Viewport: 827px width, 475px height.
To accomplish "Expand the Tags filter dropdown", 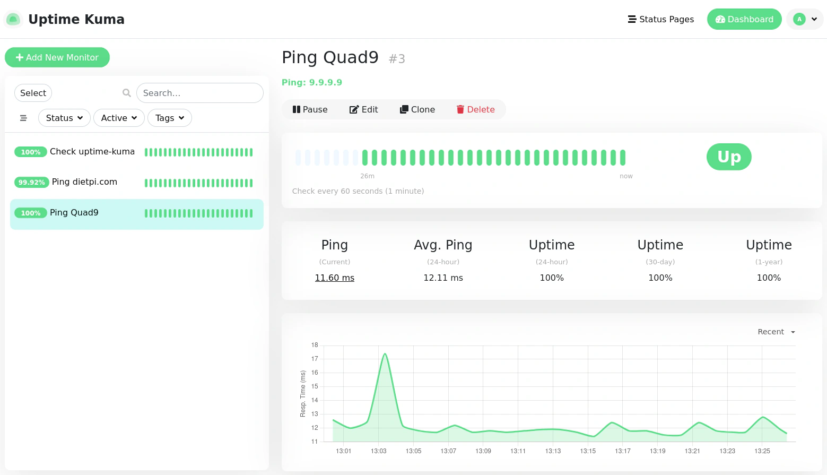I will pyautogui.click(x=169, y=118).
